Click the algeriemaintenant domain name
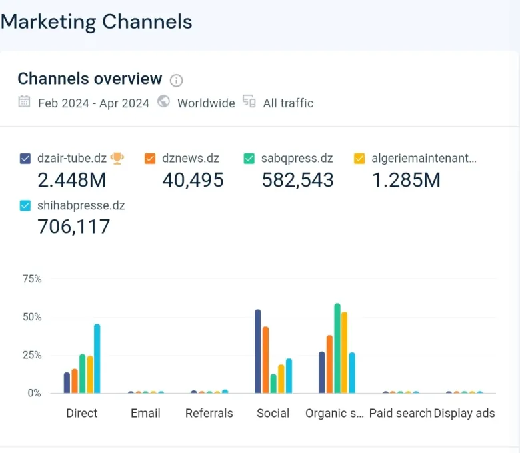This screenshot has width=520, height=453. [x=424, y=158]
